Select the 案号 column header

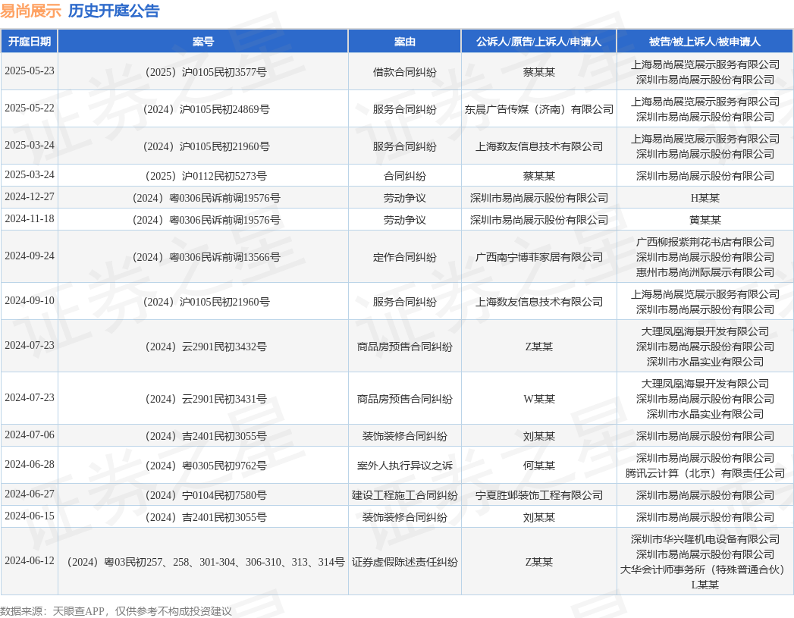pyautogui.click(x=203, y=42)
